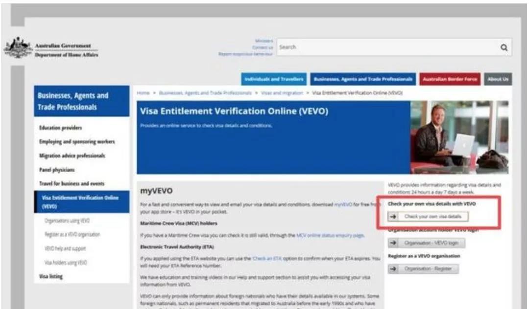Expand Visa listing in the sidebar
Image resolution: width=529 pixels, height=309 pixels.
click(51, 276)
